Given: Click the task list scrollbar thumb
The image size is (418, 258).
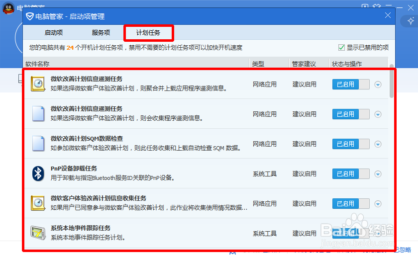Looking at the screenshot, I should point(391,81).
